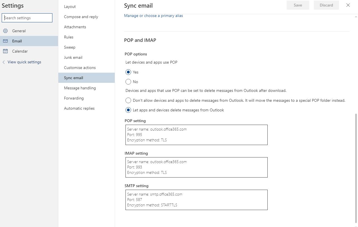This screenshot has height=227, width=358.
Task: Go to Junk email settings
Action: [x=73, y=57]
